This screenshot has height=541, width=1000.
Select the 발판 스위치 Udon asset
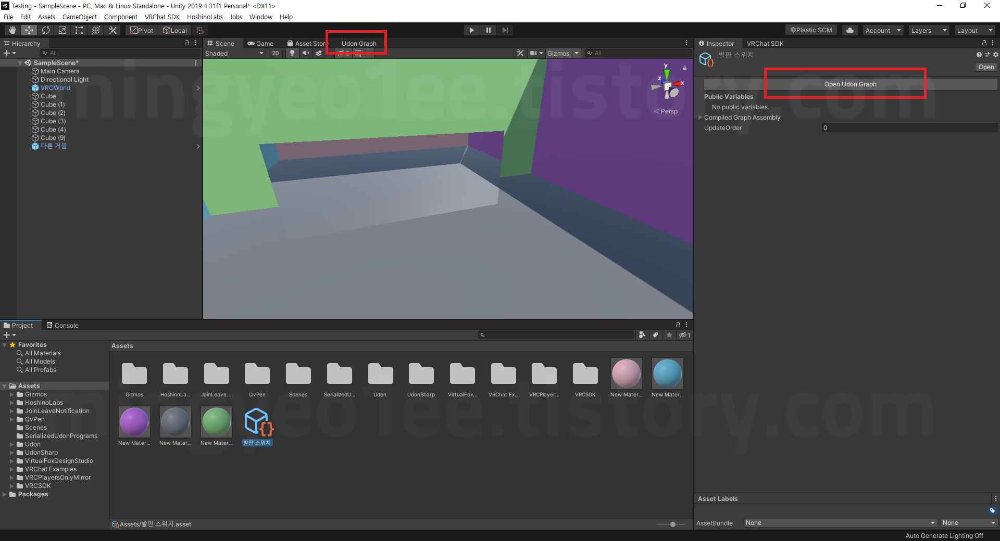(257, 427)
